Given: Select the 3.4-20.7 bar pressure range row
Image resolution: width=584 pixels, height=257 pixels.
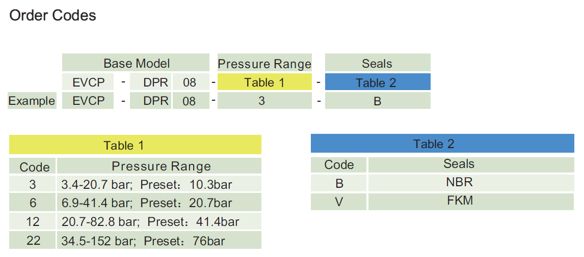Looking at the screenshot, I should click(158, 184).
